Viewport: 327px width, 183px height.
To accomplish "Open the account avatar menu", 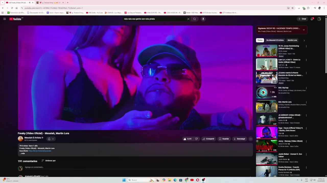I will pos(319,19).
